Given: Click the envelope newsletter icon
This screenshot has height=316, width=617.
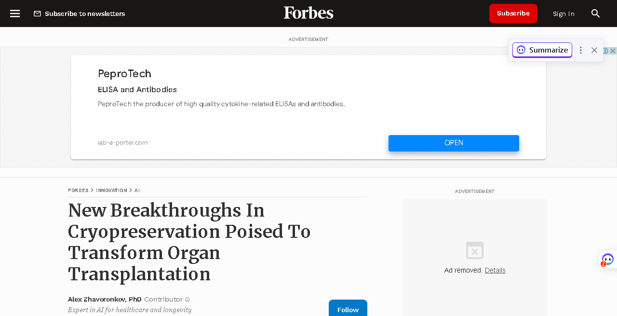Looking at the screenshot, I should point(37,14).
